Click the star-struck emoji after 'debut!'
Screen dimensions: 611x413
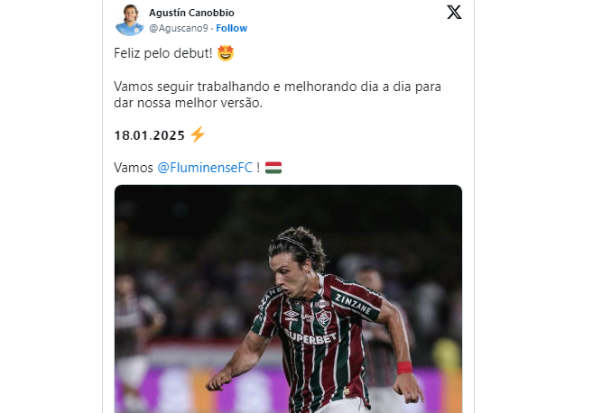click(x=226, y=53)
